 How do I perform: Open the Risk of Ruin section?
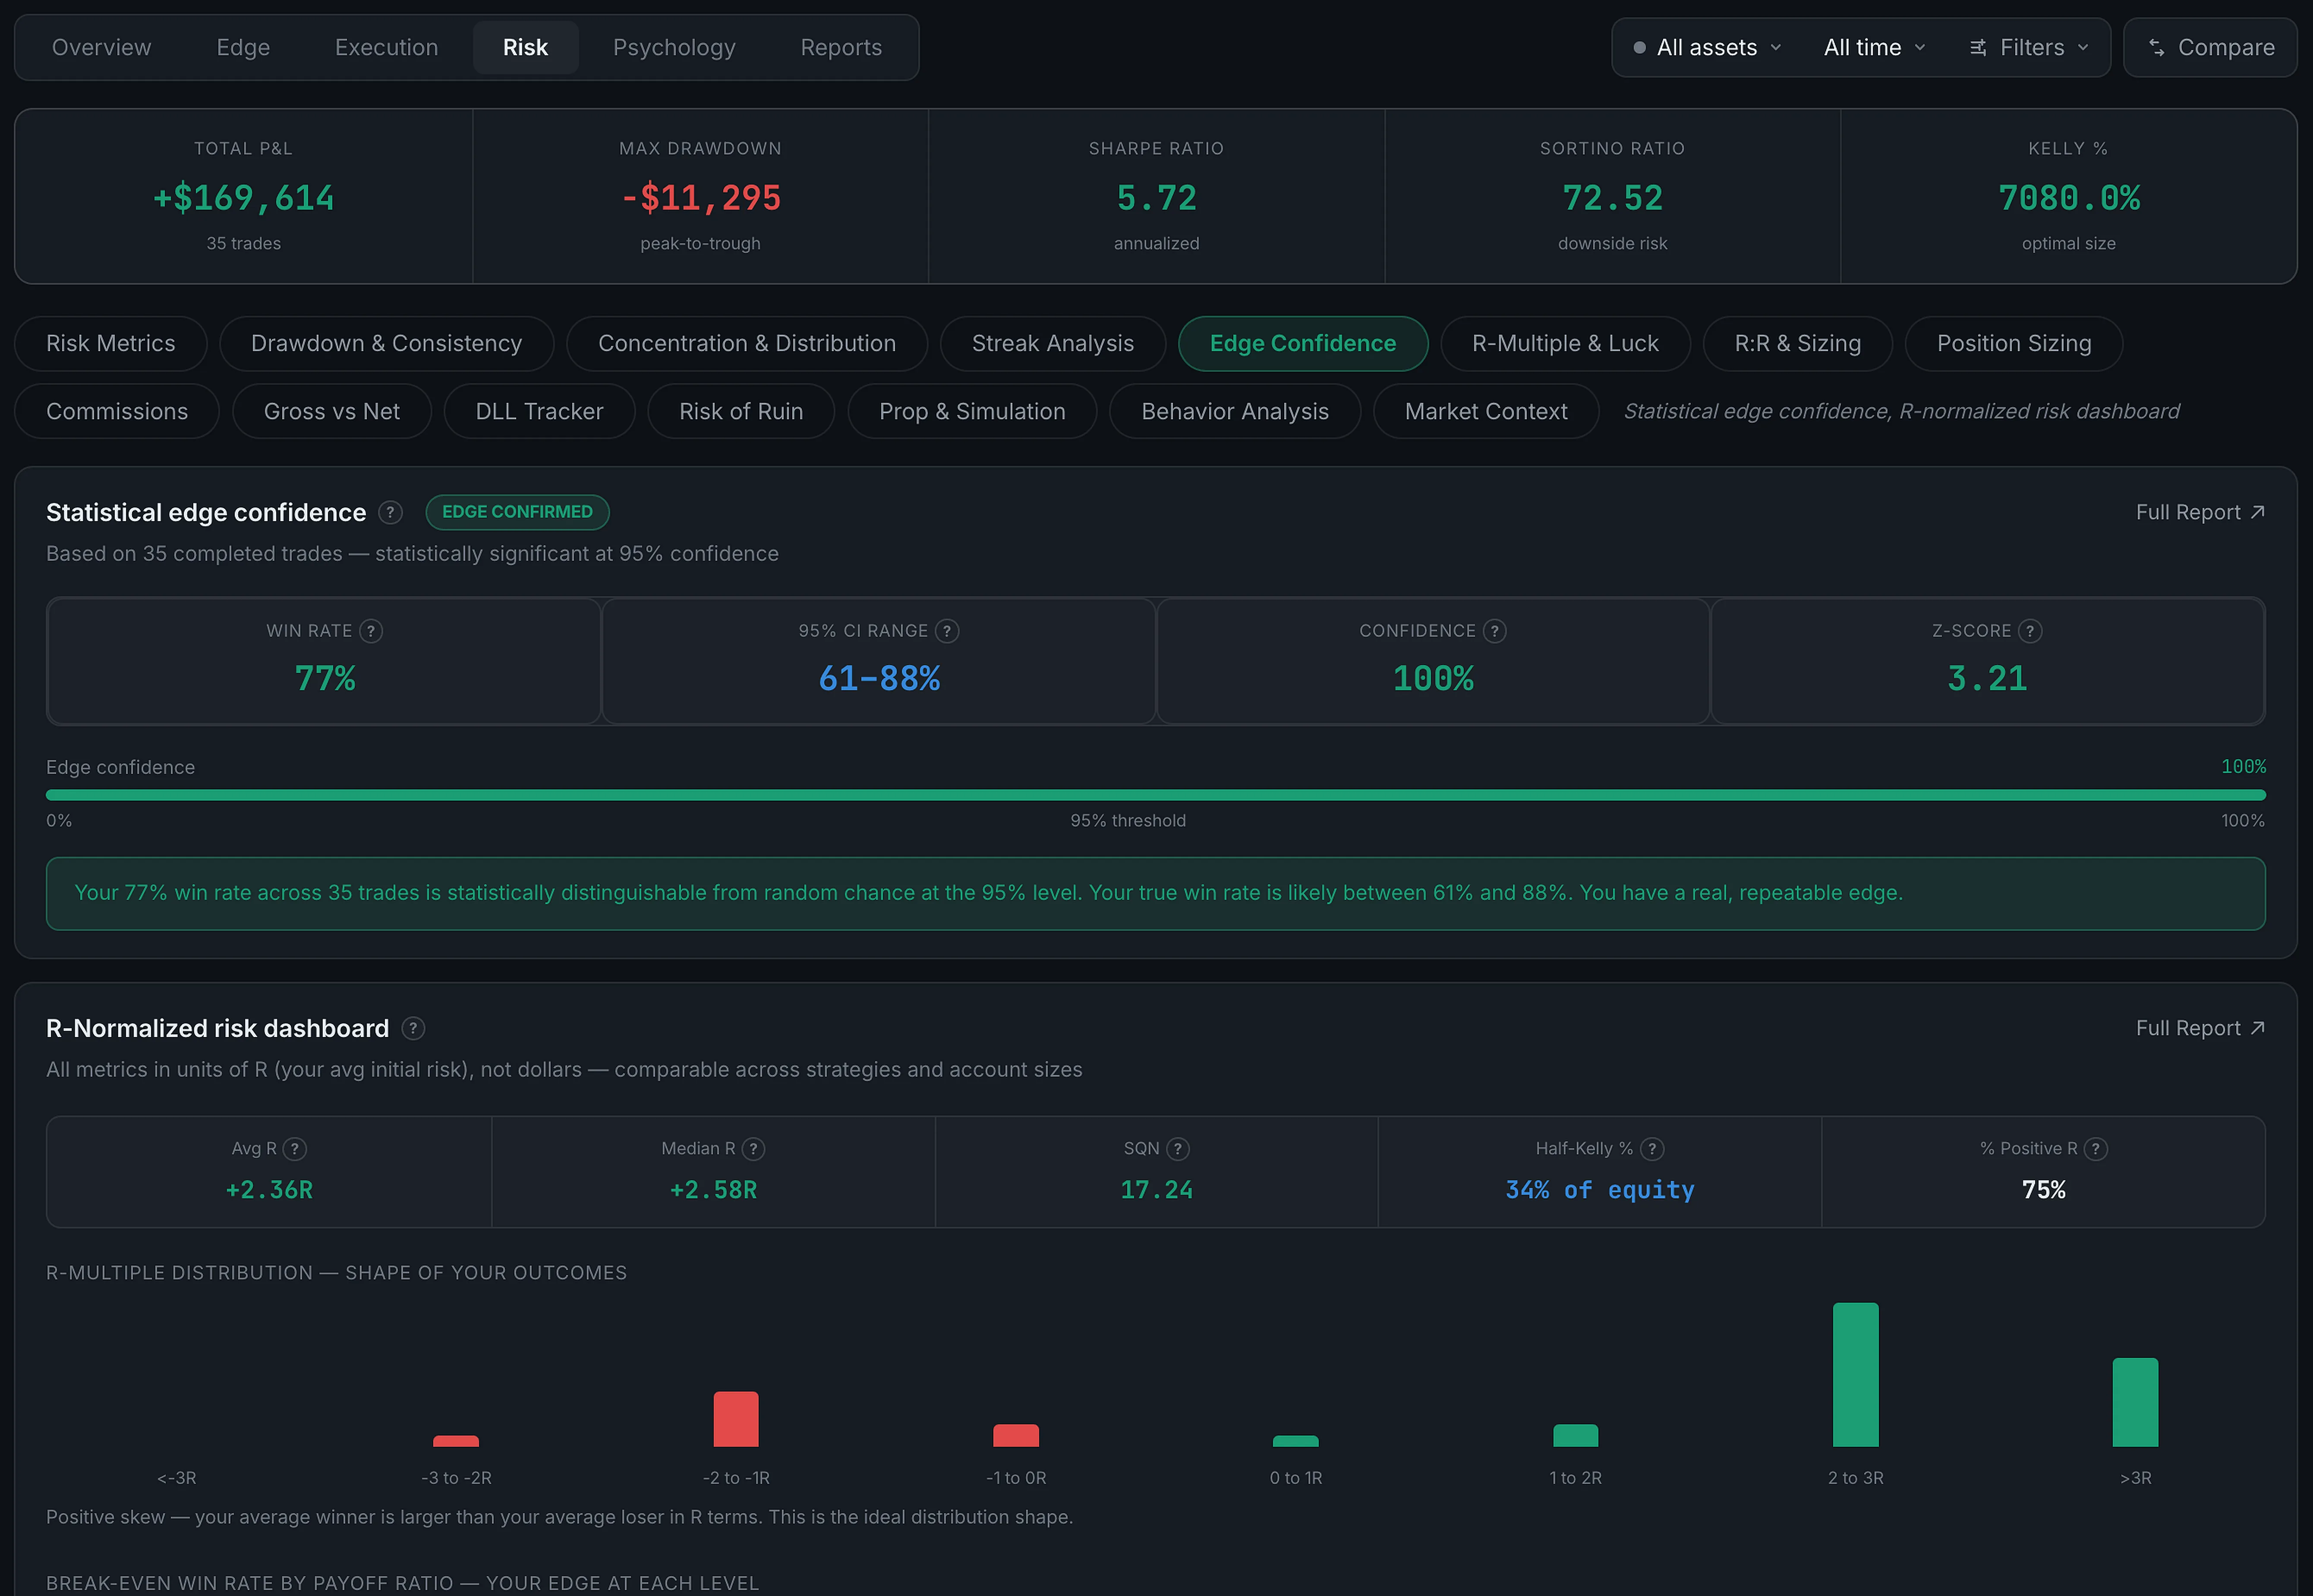click(x=741, y=411)
